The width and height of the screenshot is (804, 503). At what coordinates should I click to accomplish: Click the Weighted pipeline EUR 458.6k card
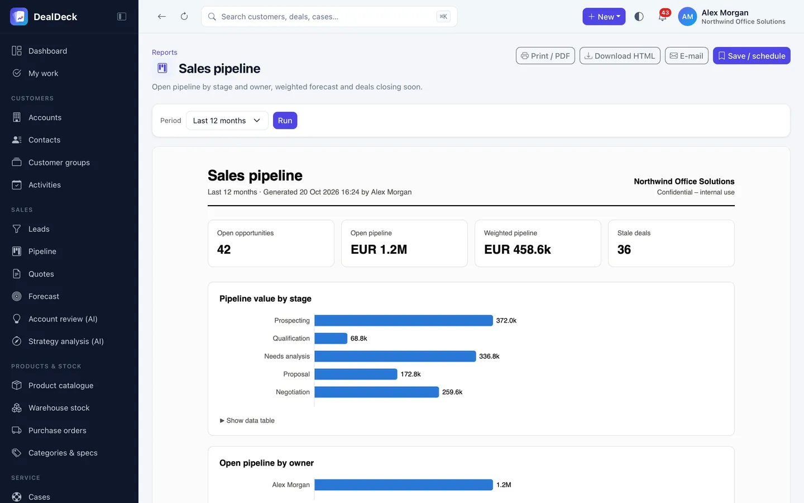tap(538, 243)
